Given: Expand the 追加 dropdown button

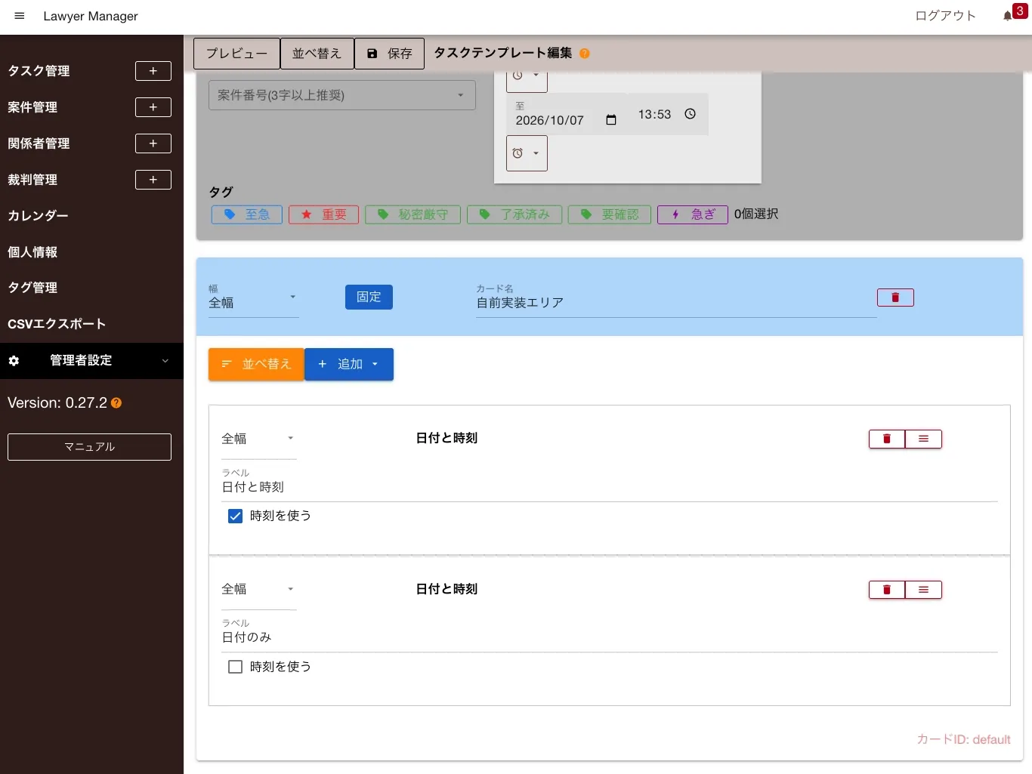Looking at the screenshot, I should [x=349, y=364].
